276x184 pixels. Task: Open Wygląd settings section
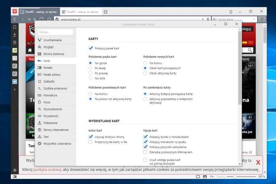click(56, 47)
